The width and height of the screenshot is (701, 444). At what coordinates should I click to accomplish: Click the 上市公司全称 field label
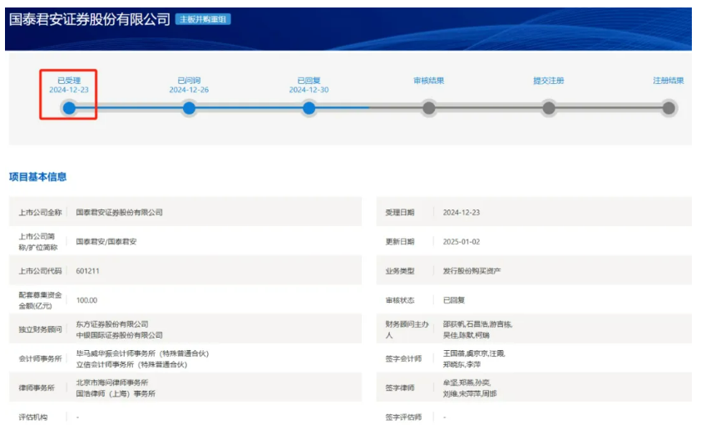pos(40,212)
